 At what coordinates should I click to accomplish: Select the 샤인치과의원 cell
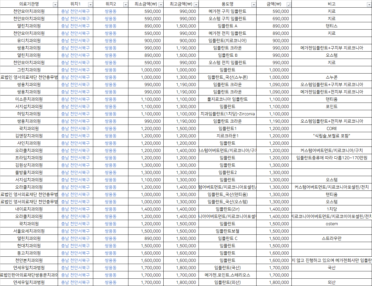coord(29,143)
